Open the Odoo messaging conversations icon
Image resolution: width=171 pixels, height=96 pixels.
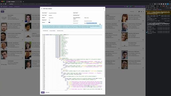(127, 7)
